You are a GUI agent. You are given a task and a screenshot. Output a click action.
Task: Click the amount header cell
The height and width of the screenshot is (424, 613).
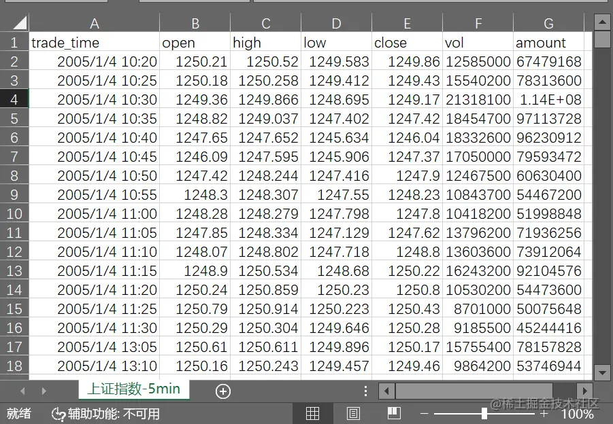point(549,42)
